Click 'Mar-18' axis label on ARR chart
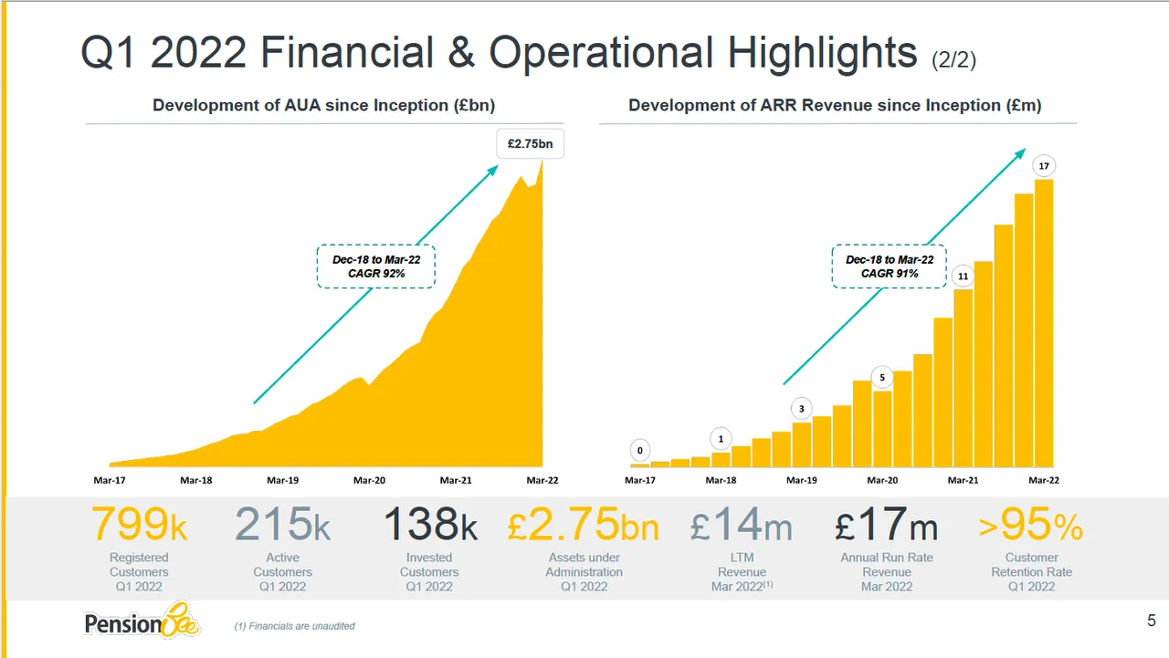Image resolution: width=1169 pixels, height=658 pixels. [x=721, y=479]
